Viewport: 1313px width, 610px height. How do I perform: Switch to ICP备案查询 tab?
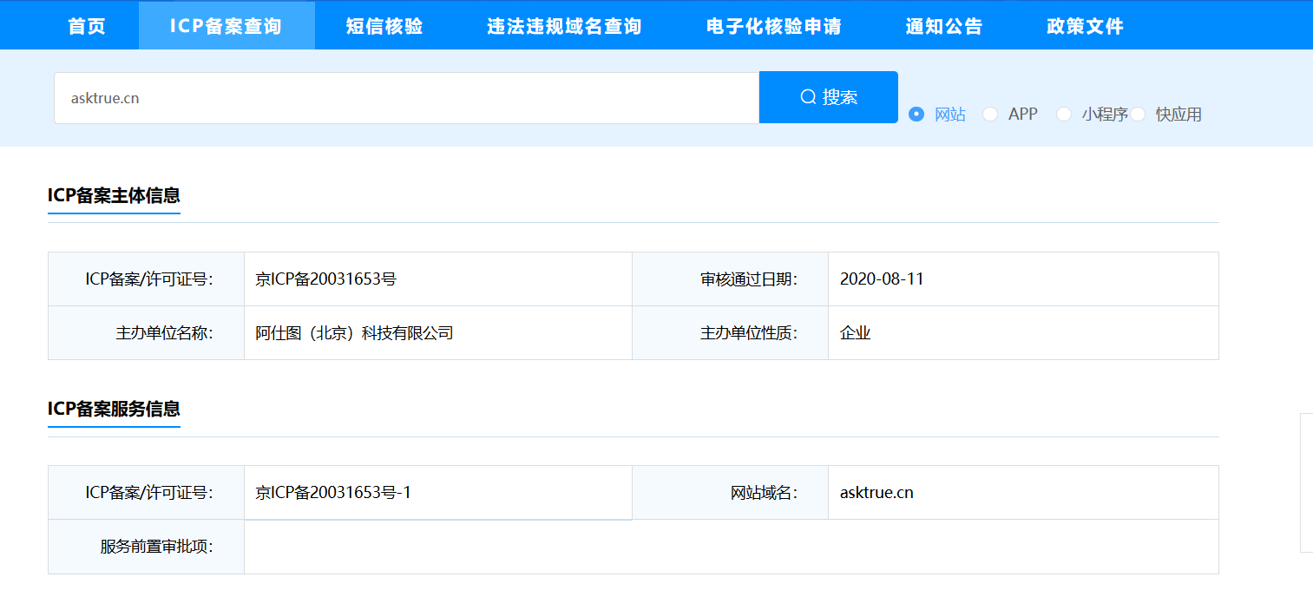226,26
